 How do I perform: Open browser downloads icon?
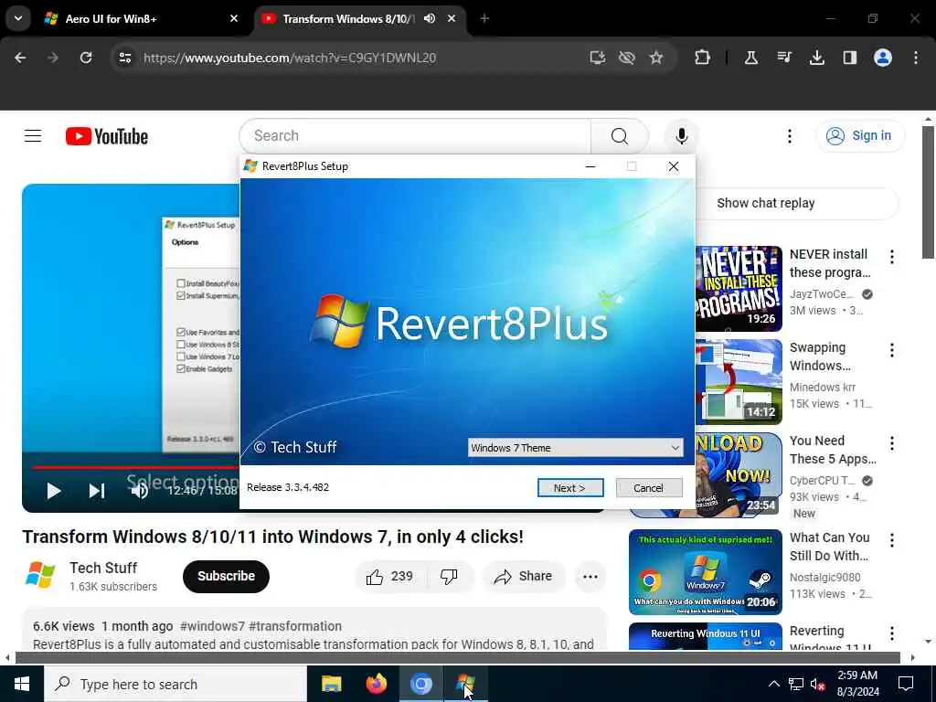pyautogui.click(x=816, y=58)
